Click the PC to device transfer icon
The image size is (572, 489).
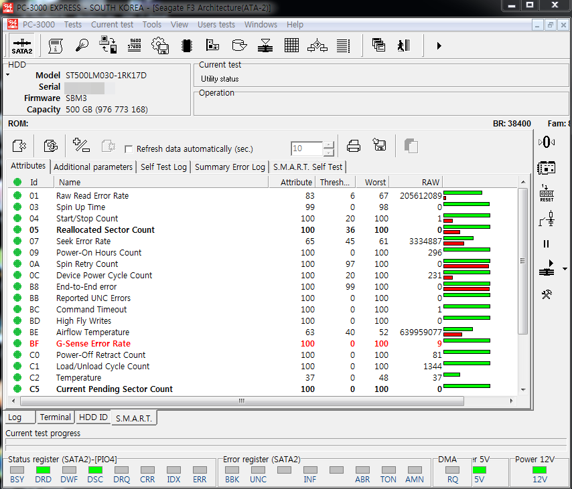pos(109,45)
